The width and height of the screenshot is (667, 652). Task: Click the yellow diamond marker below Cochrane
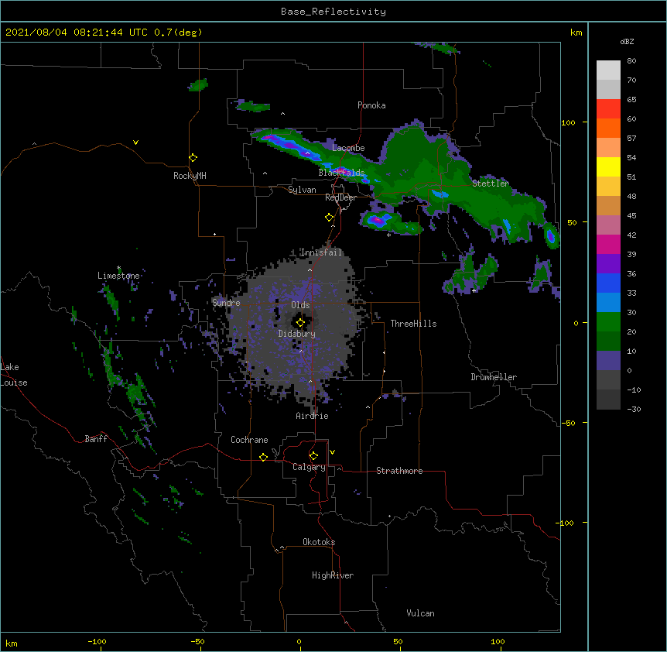click(x=263, y=457)
